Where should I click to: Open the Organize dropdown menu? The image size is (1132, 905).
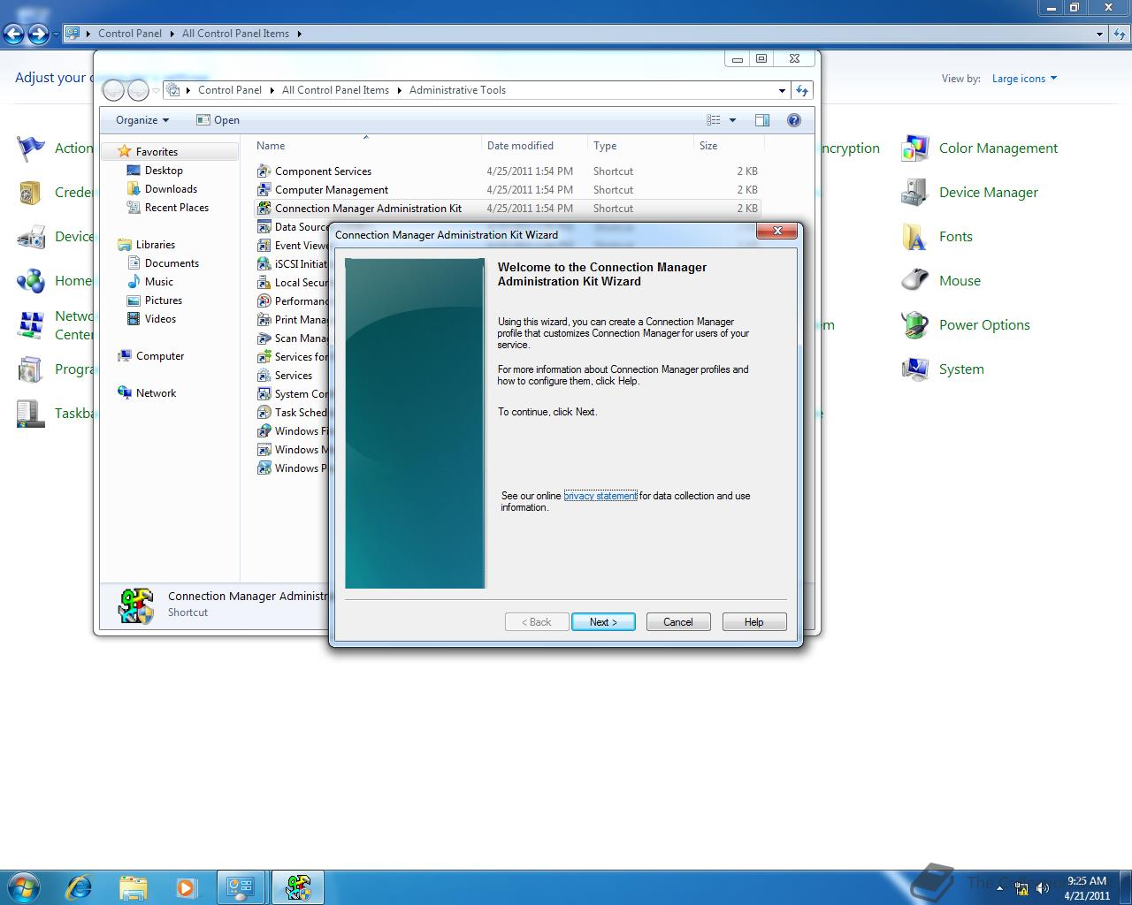click(x=141, y=120)
